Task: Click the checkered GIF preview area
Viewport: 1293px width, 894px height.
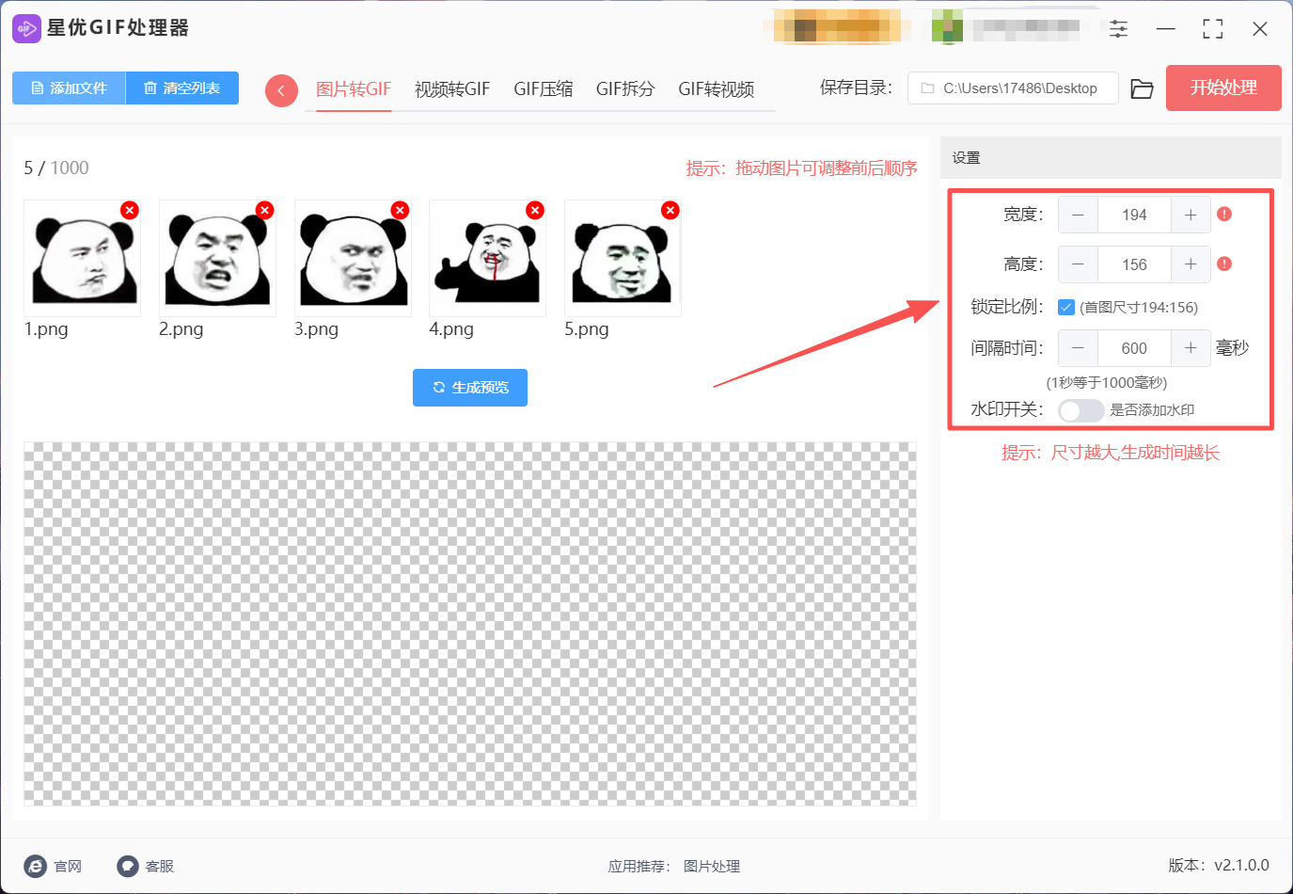Action: (470, 624)
